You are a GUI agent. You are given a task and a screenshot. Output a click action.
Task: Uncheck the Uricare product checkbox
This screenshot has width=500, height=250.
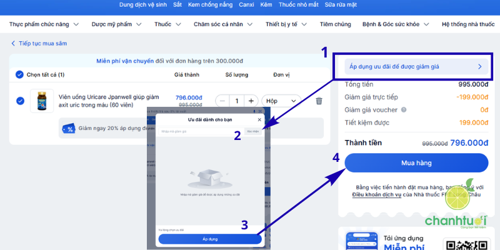(20, 101)
